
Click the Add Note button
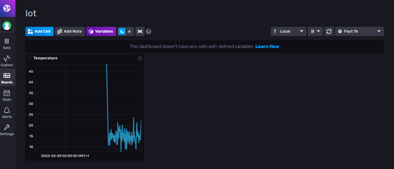pos(70,31)
